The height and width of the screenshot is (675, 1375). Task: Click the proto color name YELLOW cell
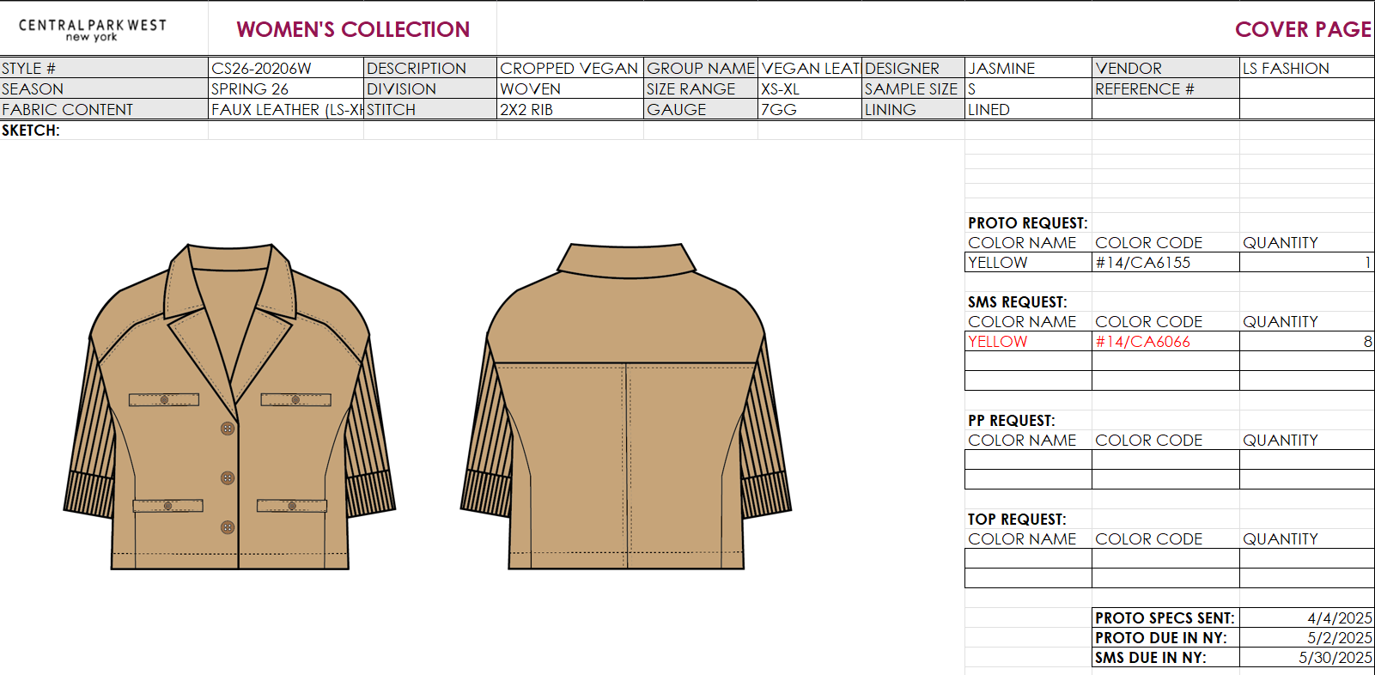coord(1028,262)
